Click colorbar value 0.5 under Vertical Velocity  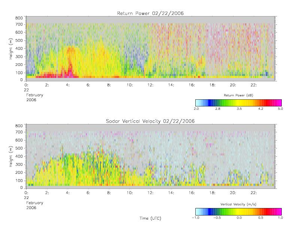(x=261, y=218)
